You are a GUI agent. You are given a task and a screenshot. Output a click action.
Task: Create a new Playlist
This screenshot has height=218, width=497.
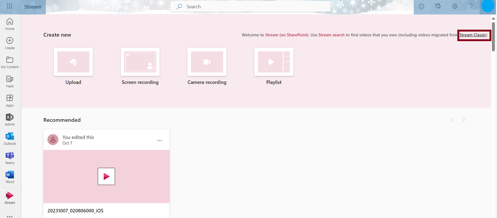point(274,62)
